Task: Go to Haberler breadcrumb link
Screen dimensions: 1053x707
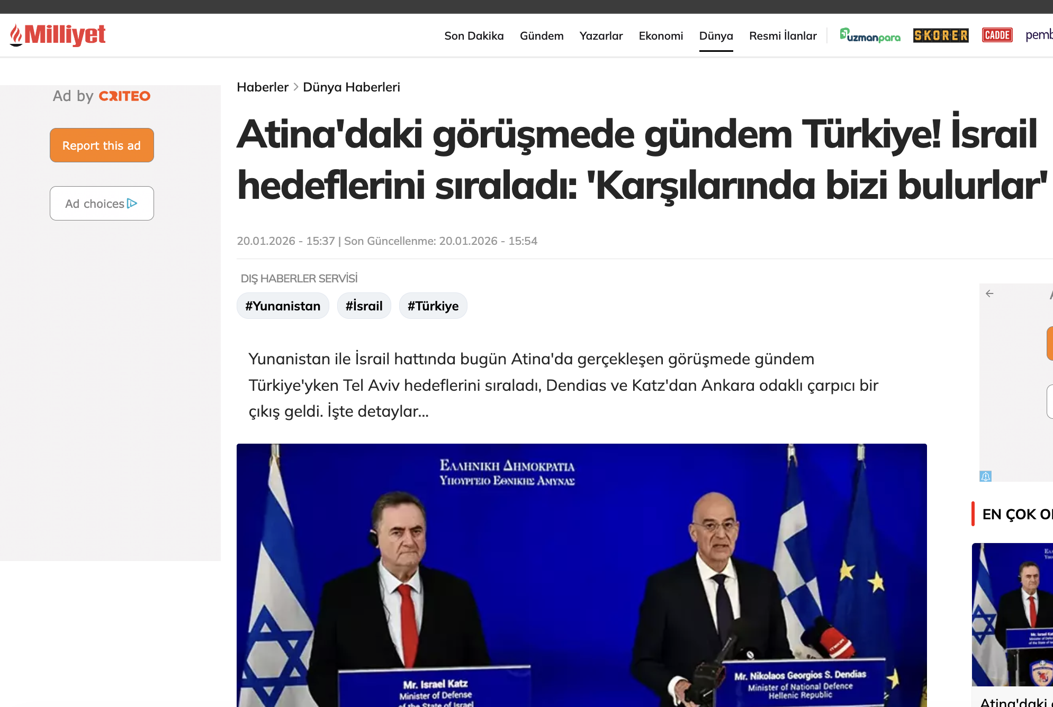Action: pyautogui.click(x=263, y=87)
